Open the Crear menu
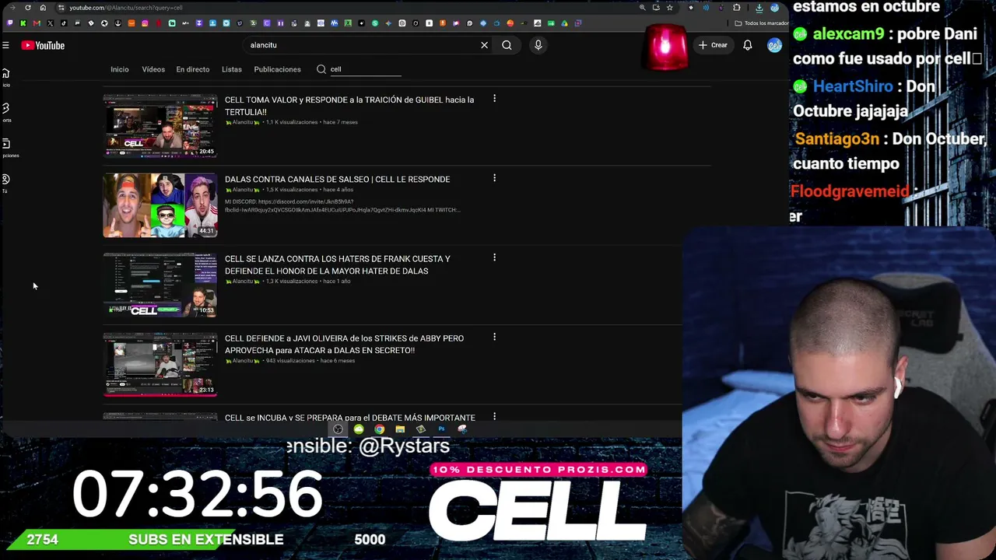The image size is (996, 560). (x=713, y=45)
